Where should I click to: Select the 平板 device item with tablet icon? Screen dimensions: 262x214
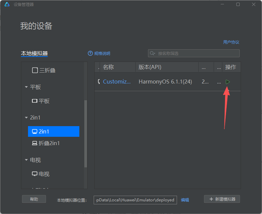point(41,101)
